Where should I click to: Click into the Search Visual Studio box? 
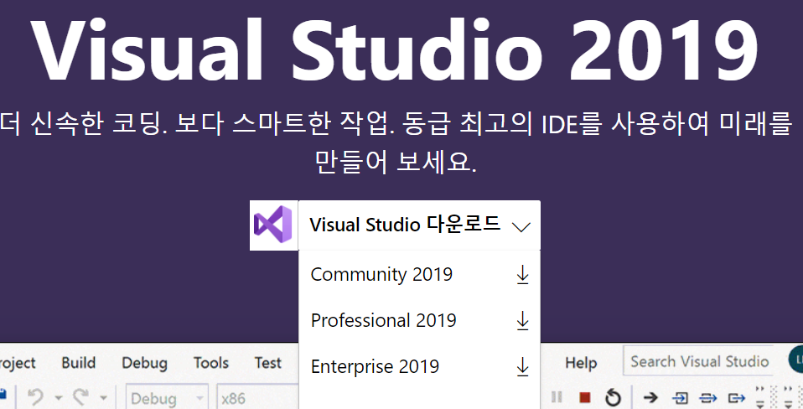click(x=700, y=361)
